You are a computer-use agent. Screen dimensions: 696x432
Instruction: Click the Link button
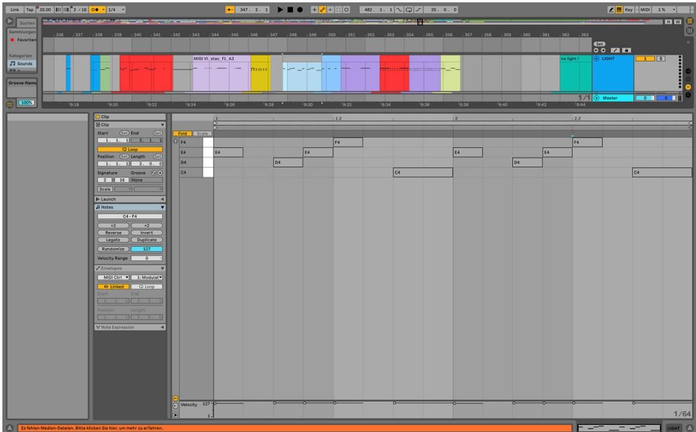coord(15,9)
